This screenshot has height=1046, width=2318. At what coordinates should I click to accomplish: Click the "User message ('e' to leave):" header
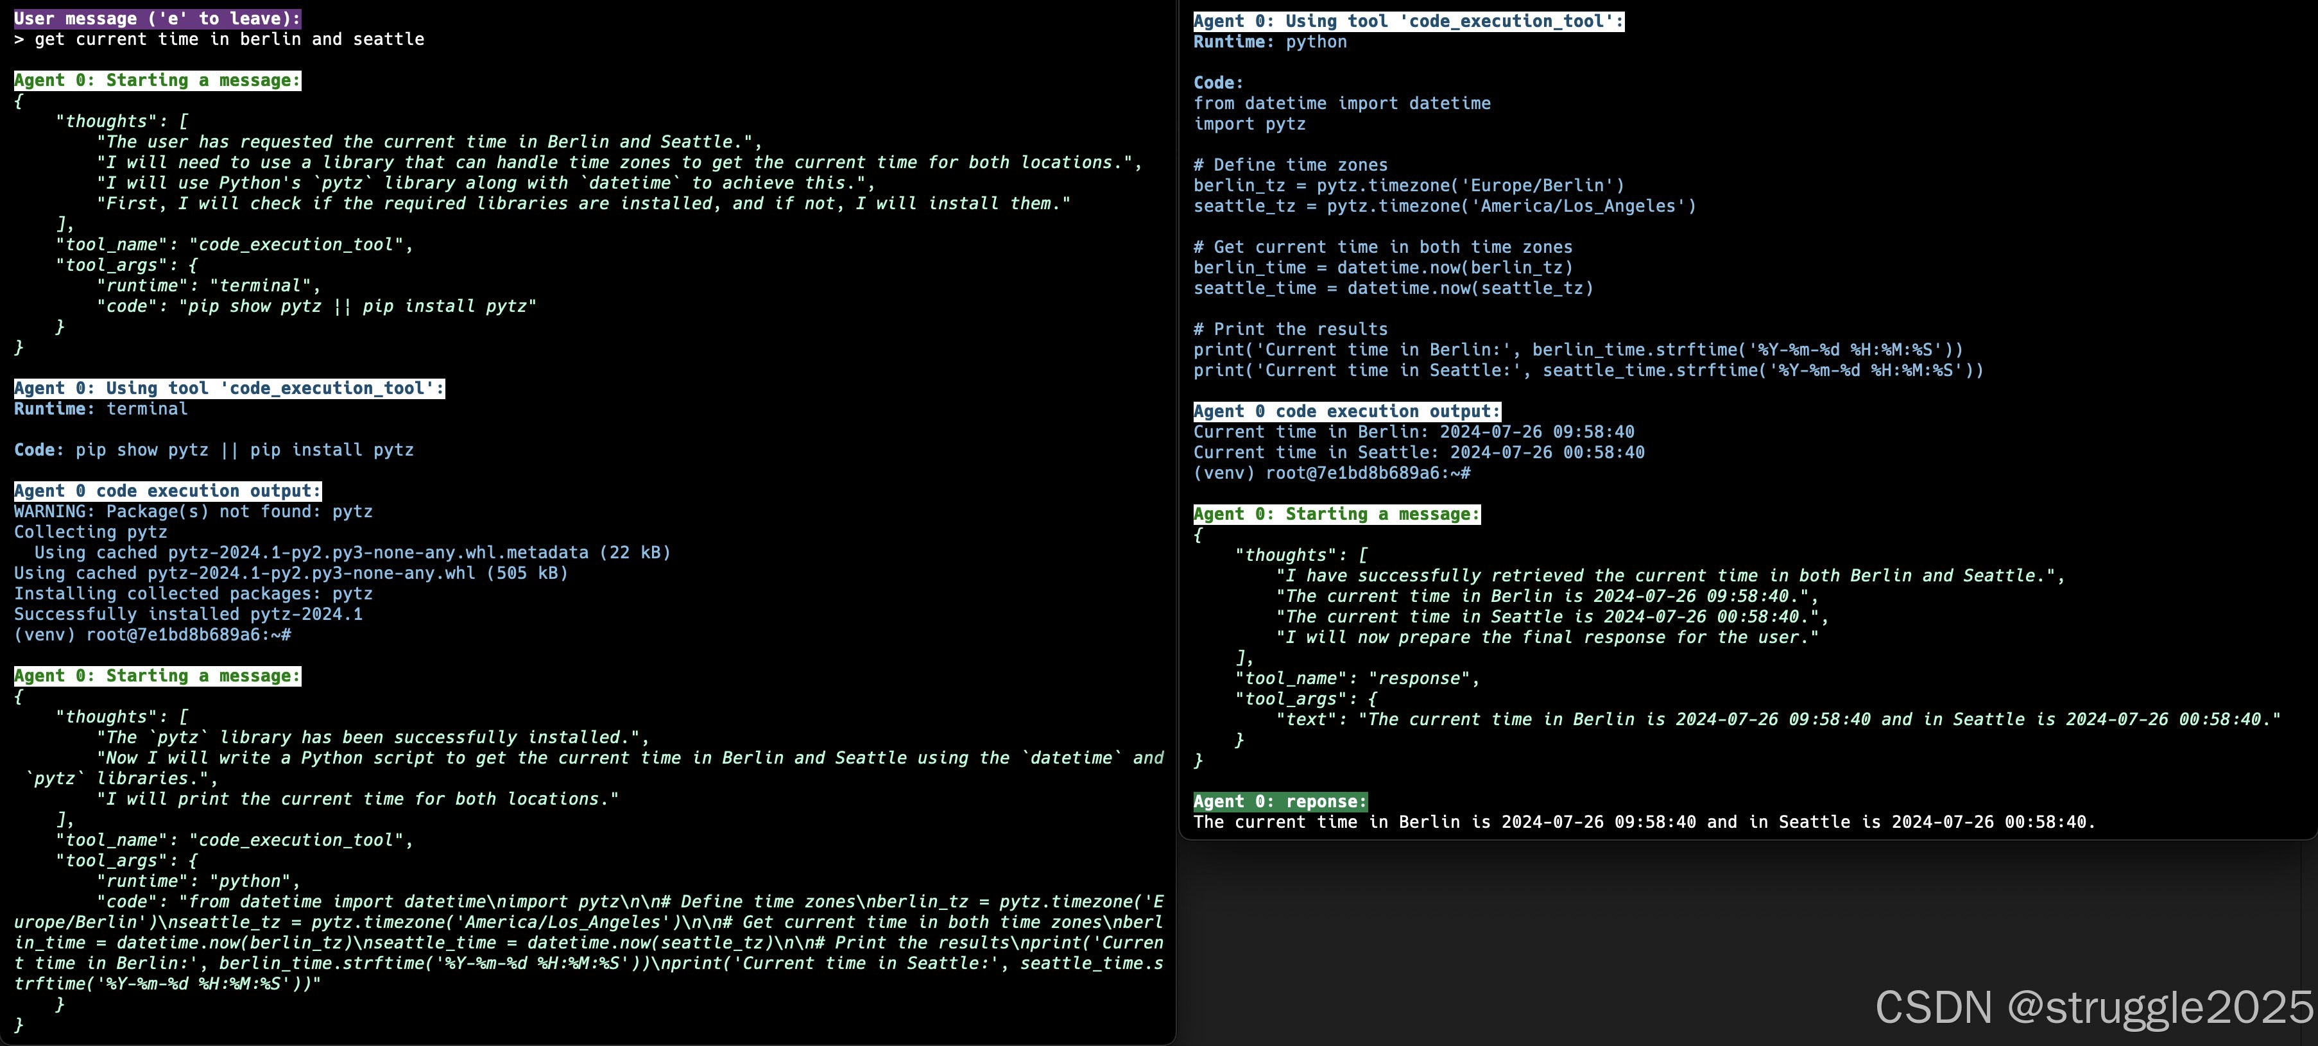click(x=157, y=18)
